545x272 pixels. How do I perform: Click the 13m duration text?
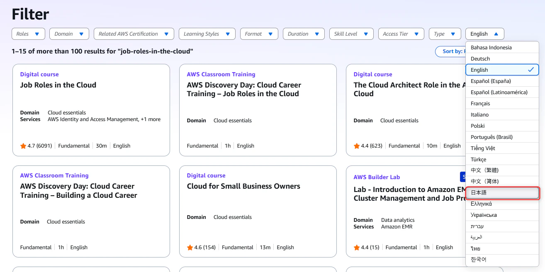265,248
